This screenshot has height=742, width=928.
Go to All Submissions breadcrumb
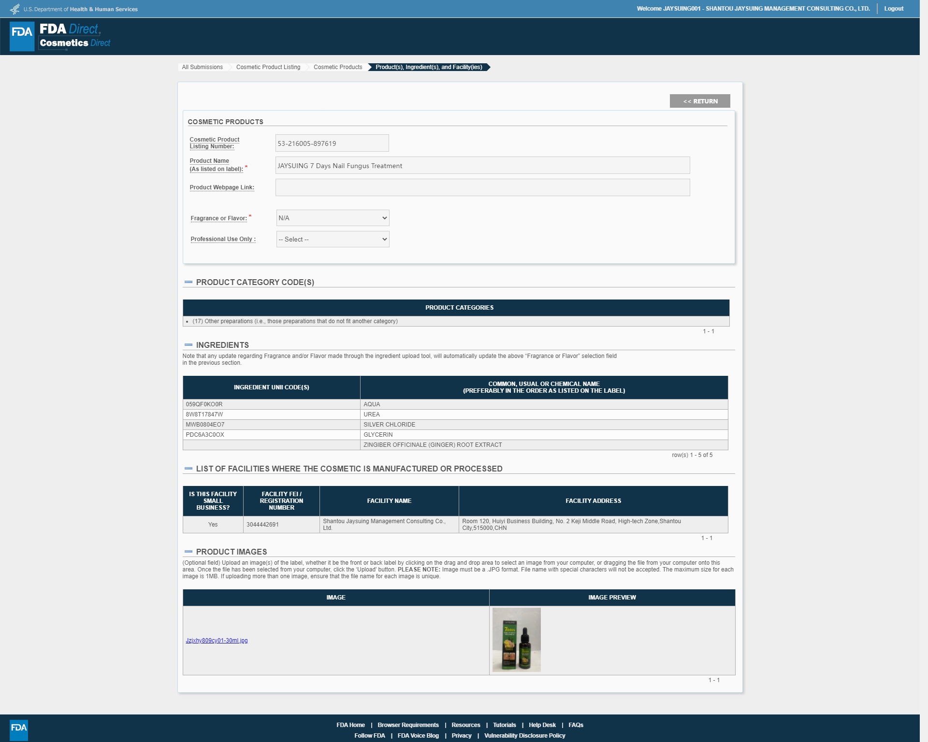202,67
